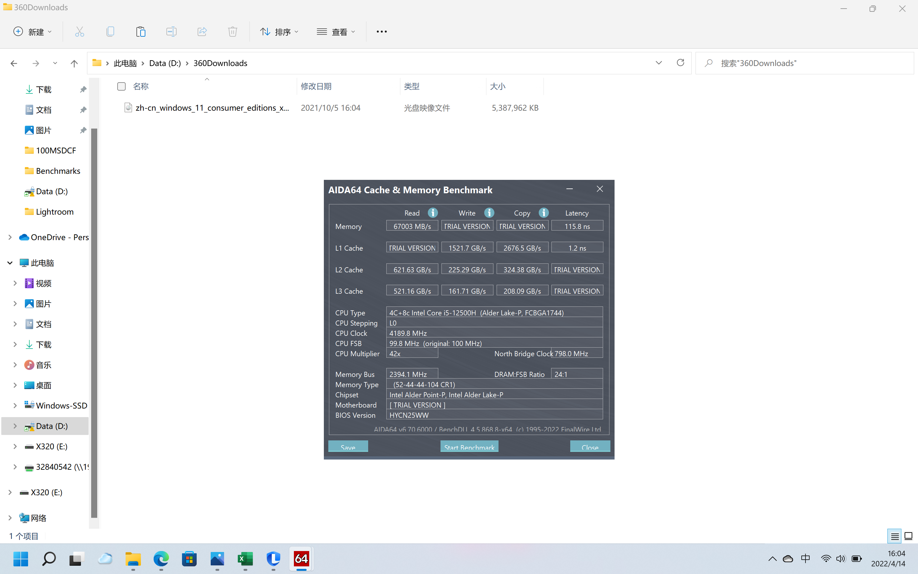This screenshot has height=574, width=918.
Task: Open 桌面 in navigation tree
Action: point(38,385)
